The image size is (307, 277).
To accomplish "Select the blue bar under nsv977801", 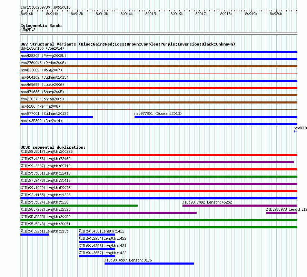I will (x=216, y=117).
